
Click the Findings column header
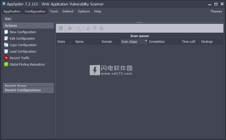tap(212, 42)
